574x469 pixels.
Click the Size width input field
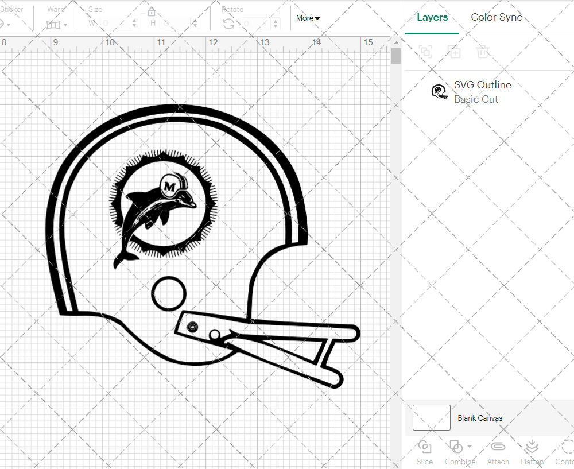click(x=114, y=24)
